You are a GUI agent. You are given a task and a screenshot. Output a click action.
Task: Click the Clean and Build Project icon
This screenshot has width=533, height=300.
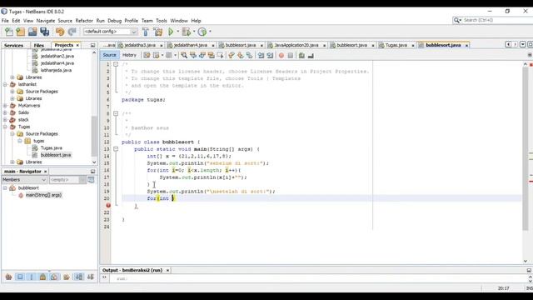158,32
